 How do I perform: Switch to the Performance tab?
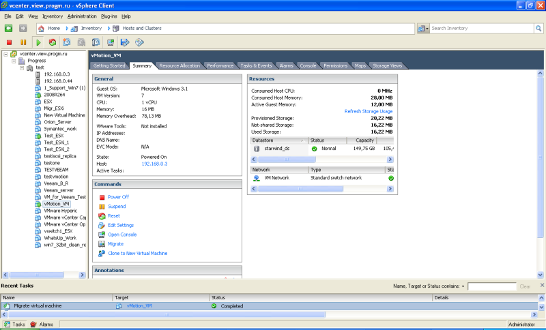click(x=220, y=65)
